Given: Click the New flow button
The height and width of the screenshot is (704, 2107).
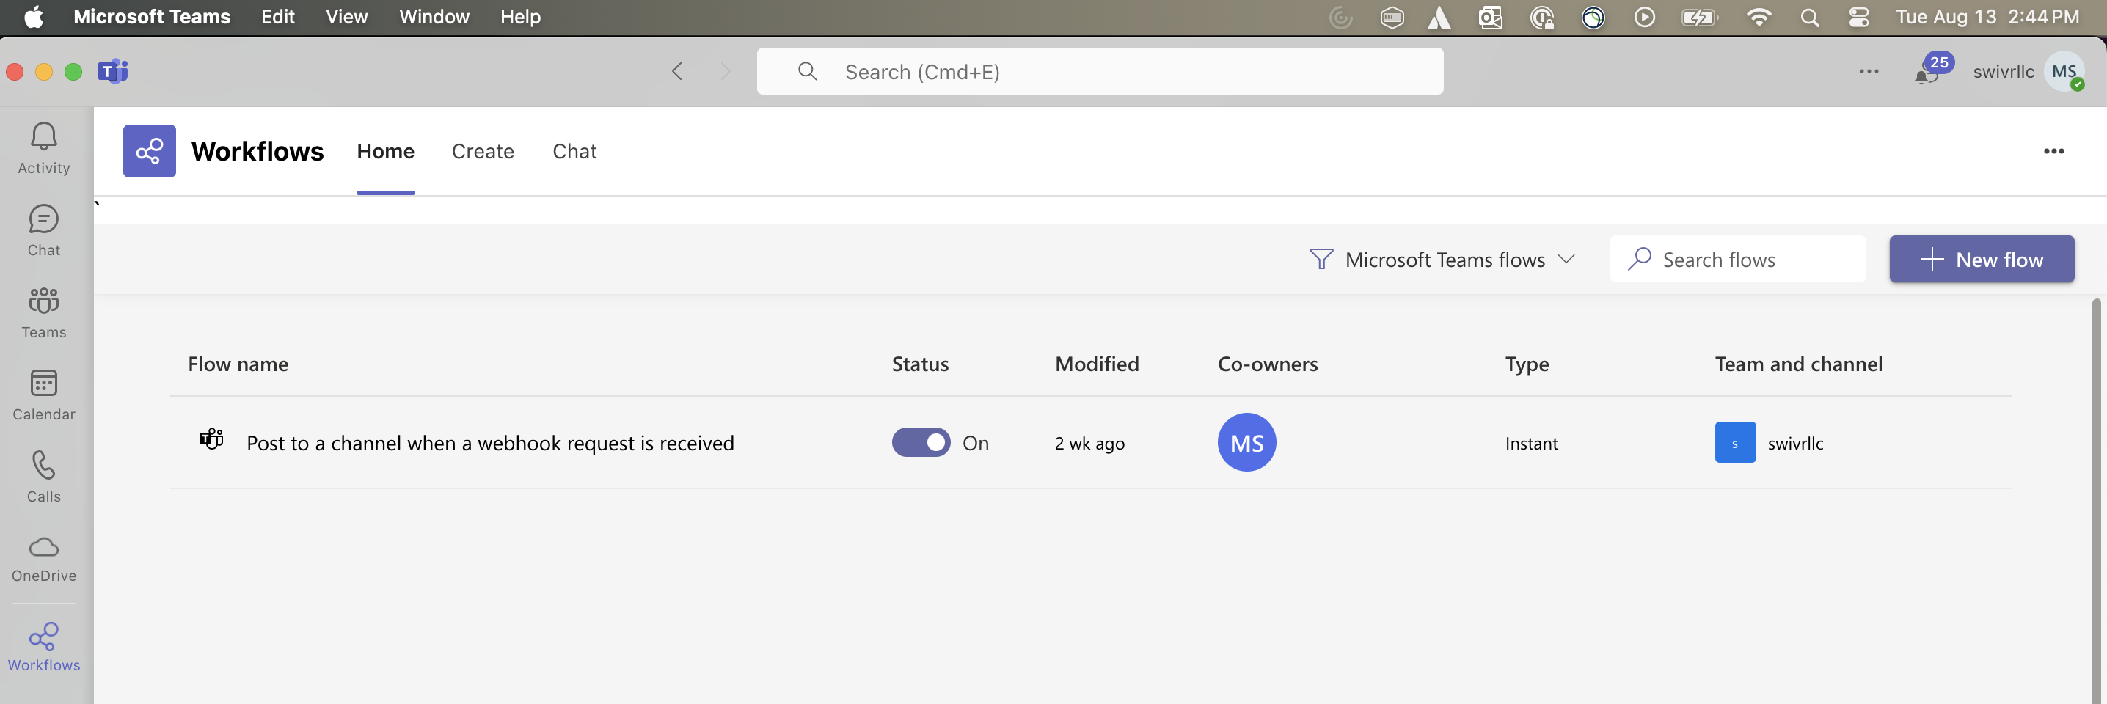Looking at the screenshot, I should point(1981,259).
